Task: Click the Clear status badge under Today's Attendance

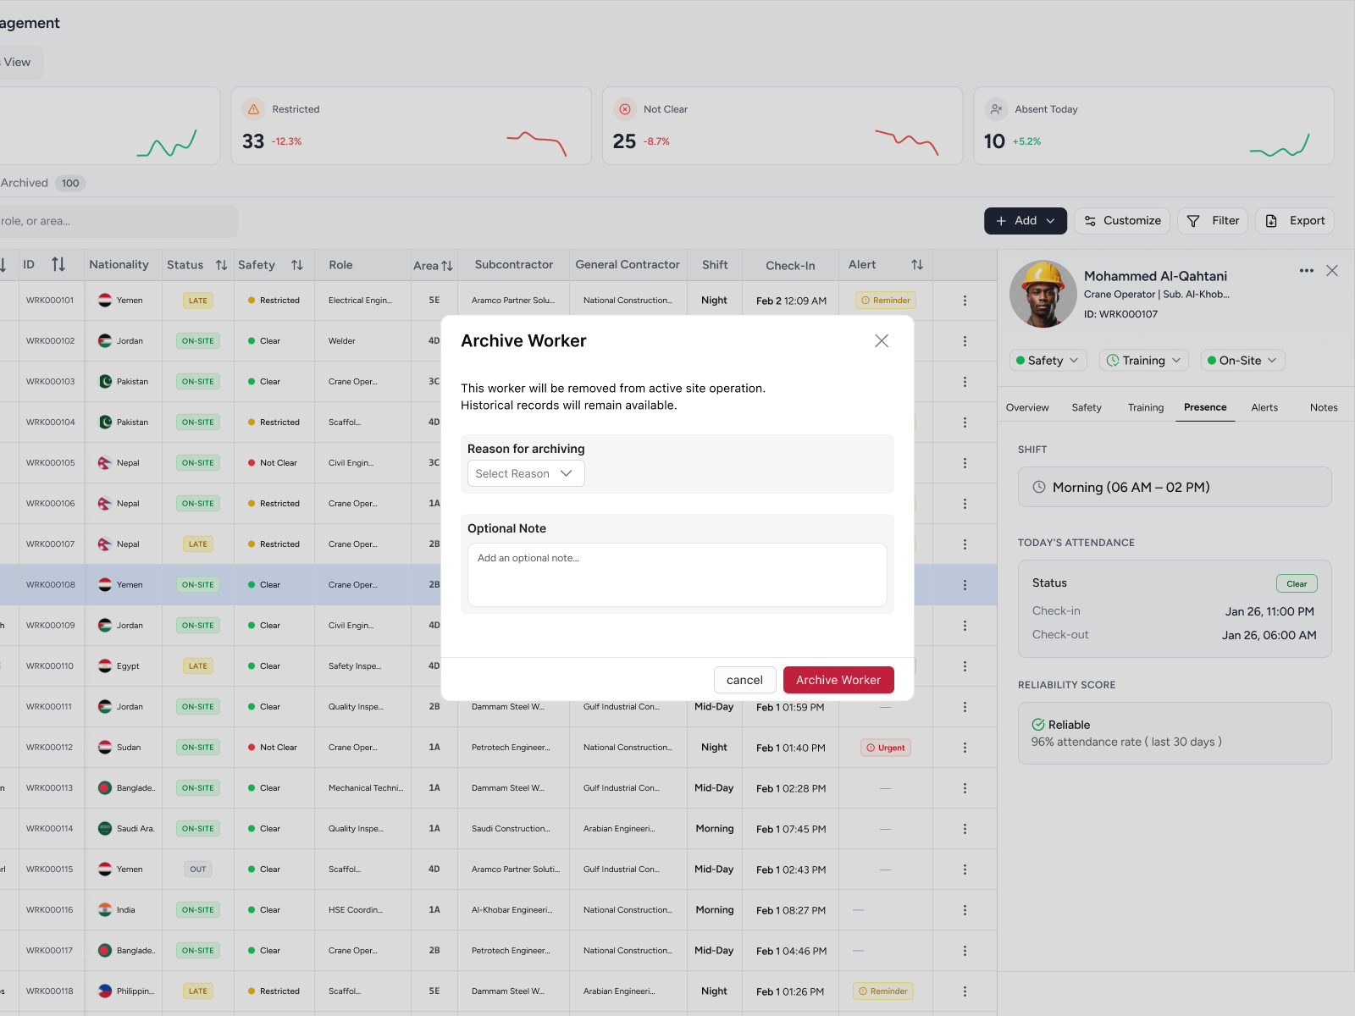Action: pos(1296,583)
